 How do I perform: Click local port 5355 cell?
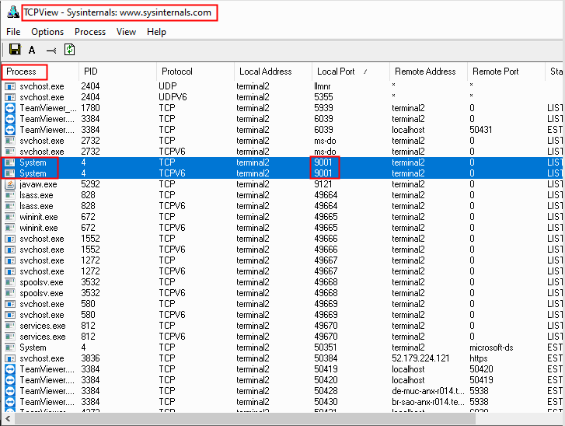point(323,97)
